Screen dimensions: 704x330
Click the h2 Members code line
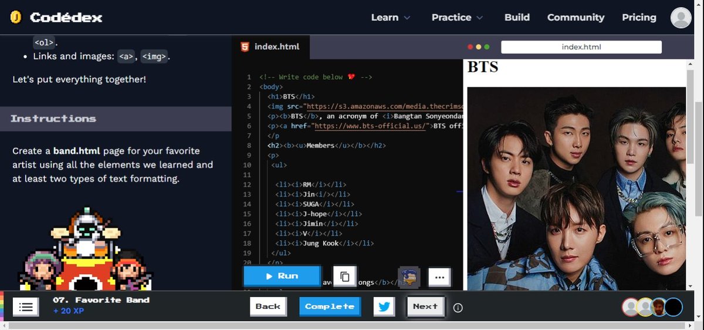coord(326,146)
